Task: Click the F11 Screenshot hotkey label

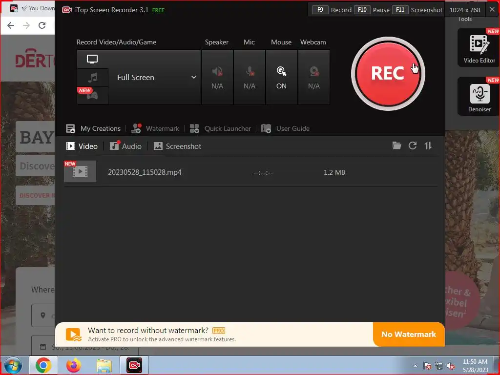Action: coord(417,10)
